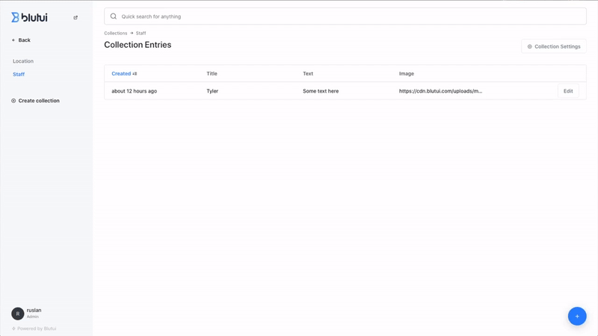
Task: Click Create collection link
Action: click(x=39, y=101)
